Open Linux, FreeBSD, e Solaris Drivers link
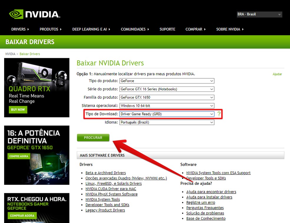The width and height of the screenshot is (290, 223). (x=113, y=184)
